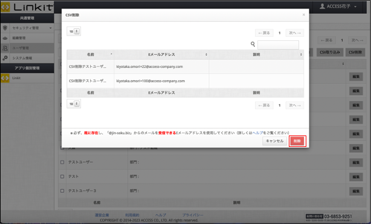Sort by Eメールアドレス column header in dialog
371x224 pixels.
(x=161, y=54)
